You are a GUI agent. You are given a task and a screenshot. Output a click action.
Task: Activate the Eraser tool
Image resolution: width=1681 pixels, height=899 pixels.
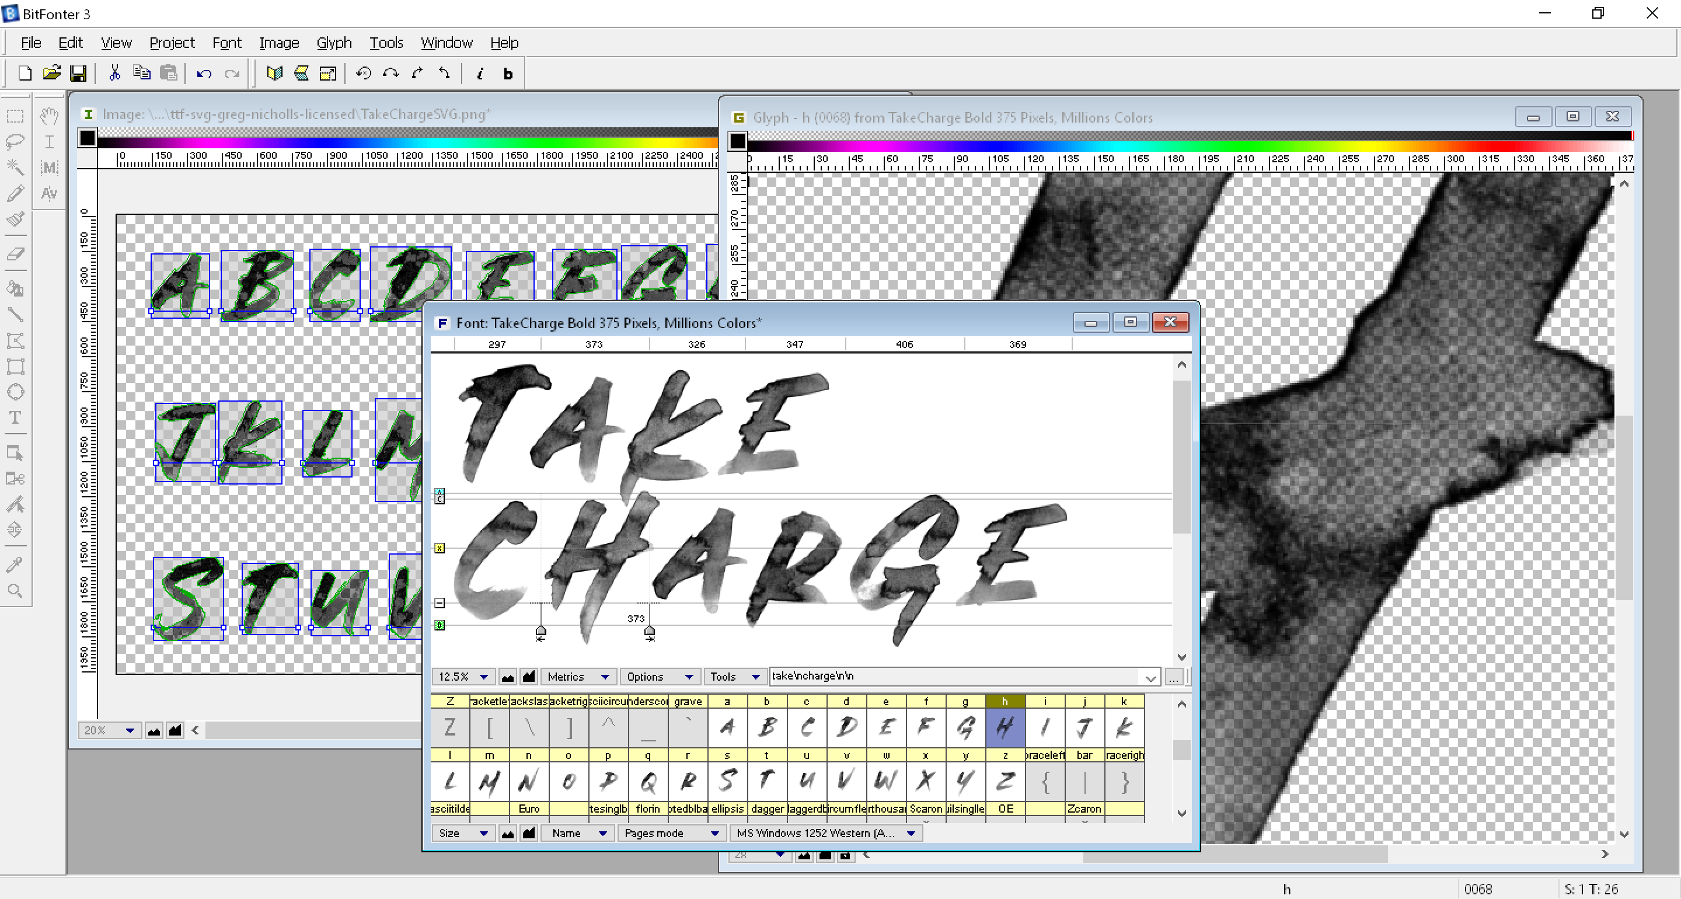[16, 255]
